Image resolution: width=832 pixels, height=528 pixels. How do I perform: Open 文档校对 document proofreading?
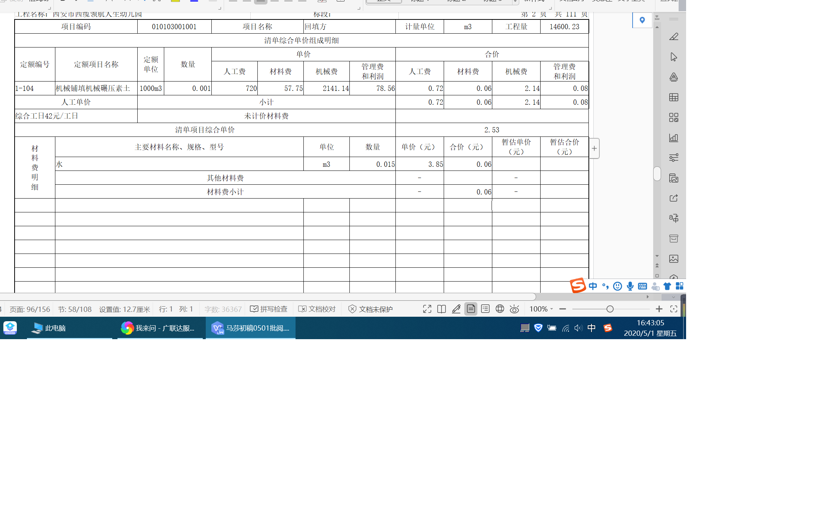tap(317, 309)
